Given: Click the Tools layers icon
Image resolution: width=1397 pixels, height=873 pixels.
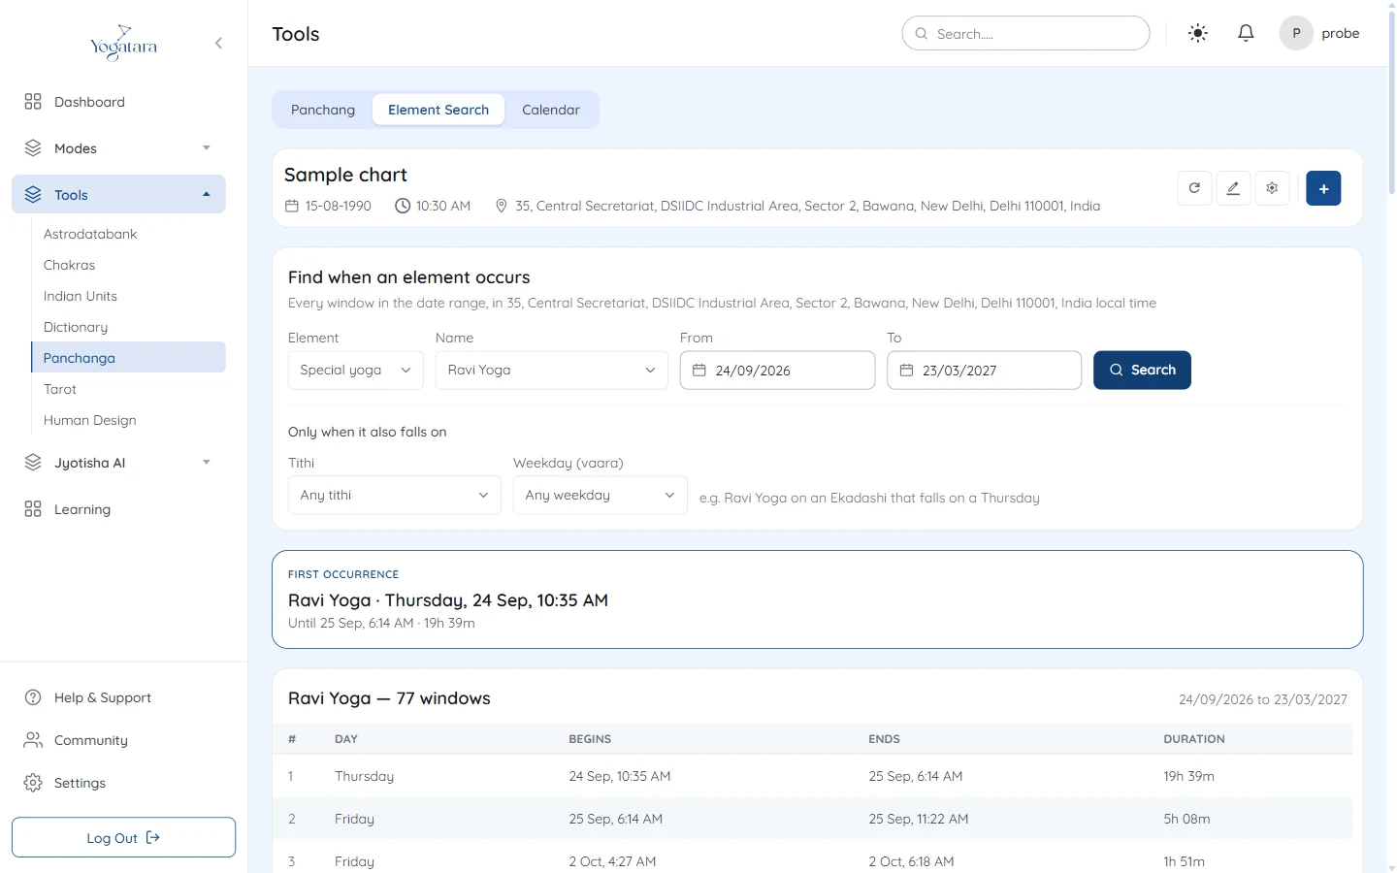Looking at the screenshot, I should (33, 195).
